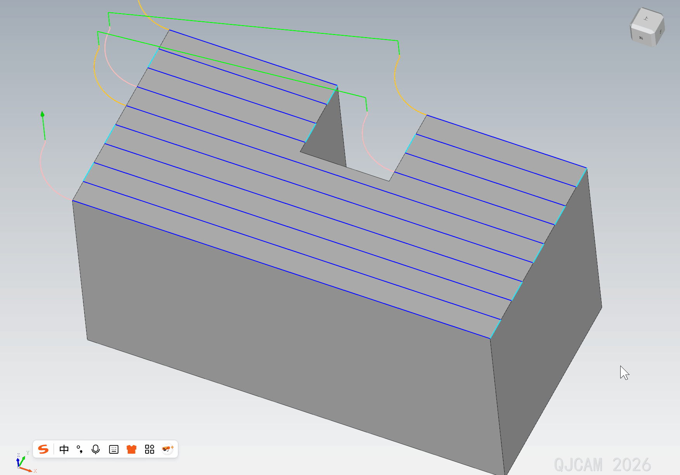Click the green toolpath start arrowhead
680x475 pixels.
coord(43,114)
